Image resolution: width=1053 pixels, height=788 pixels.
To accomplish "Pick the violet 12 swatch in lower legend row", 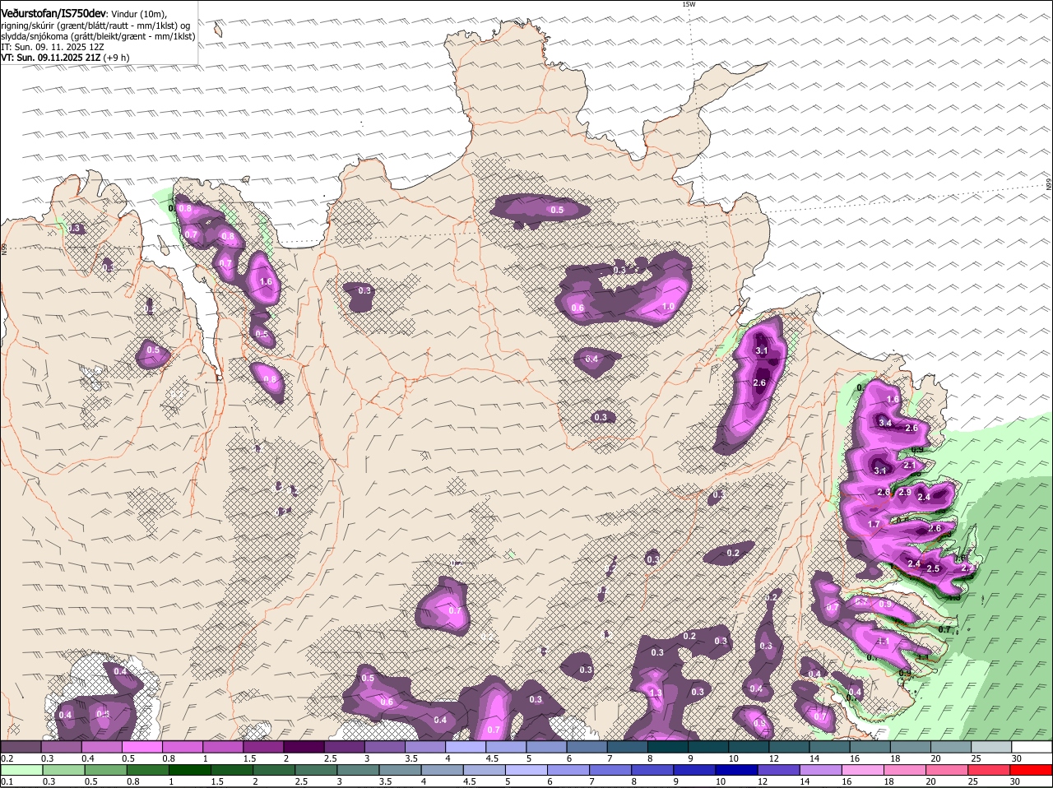I will tap(779, 770).
